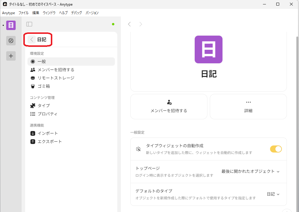The height and width of the screenshot is (212, 299).
Task: Disable the タイプウィジェットの自動作成 toggle
Action: [x=276, y=149]
